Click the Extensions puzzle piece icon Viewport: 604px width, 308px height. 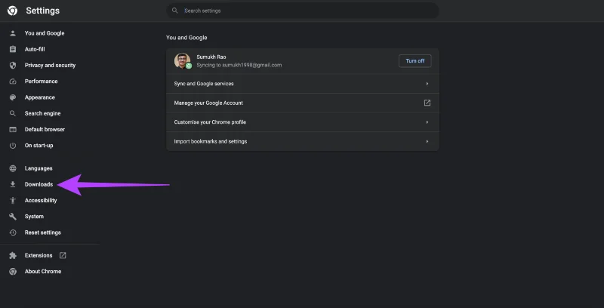tap(13, 255)
